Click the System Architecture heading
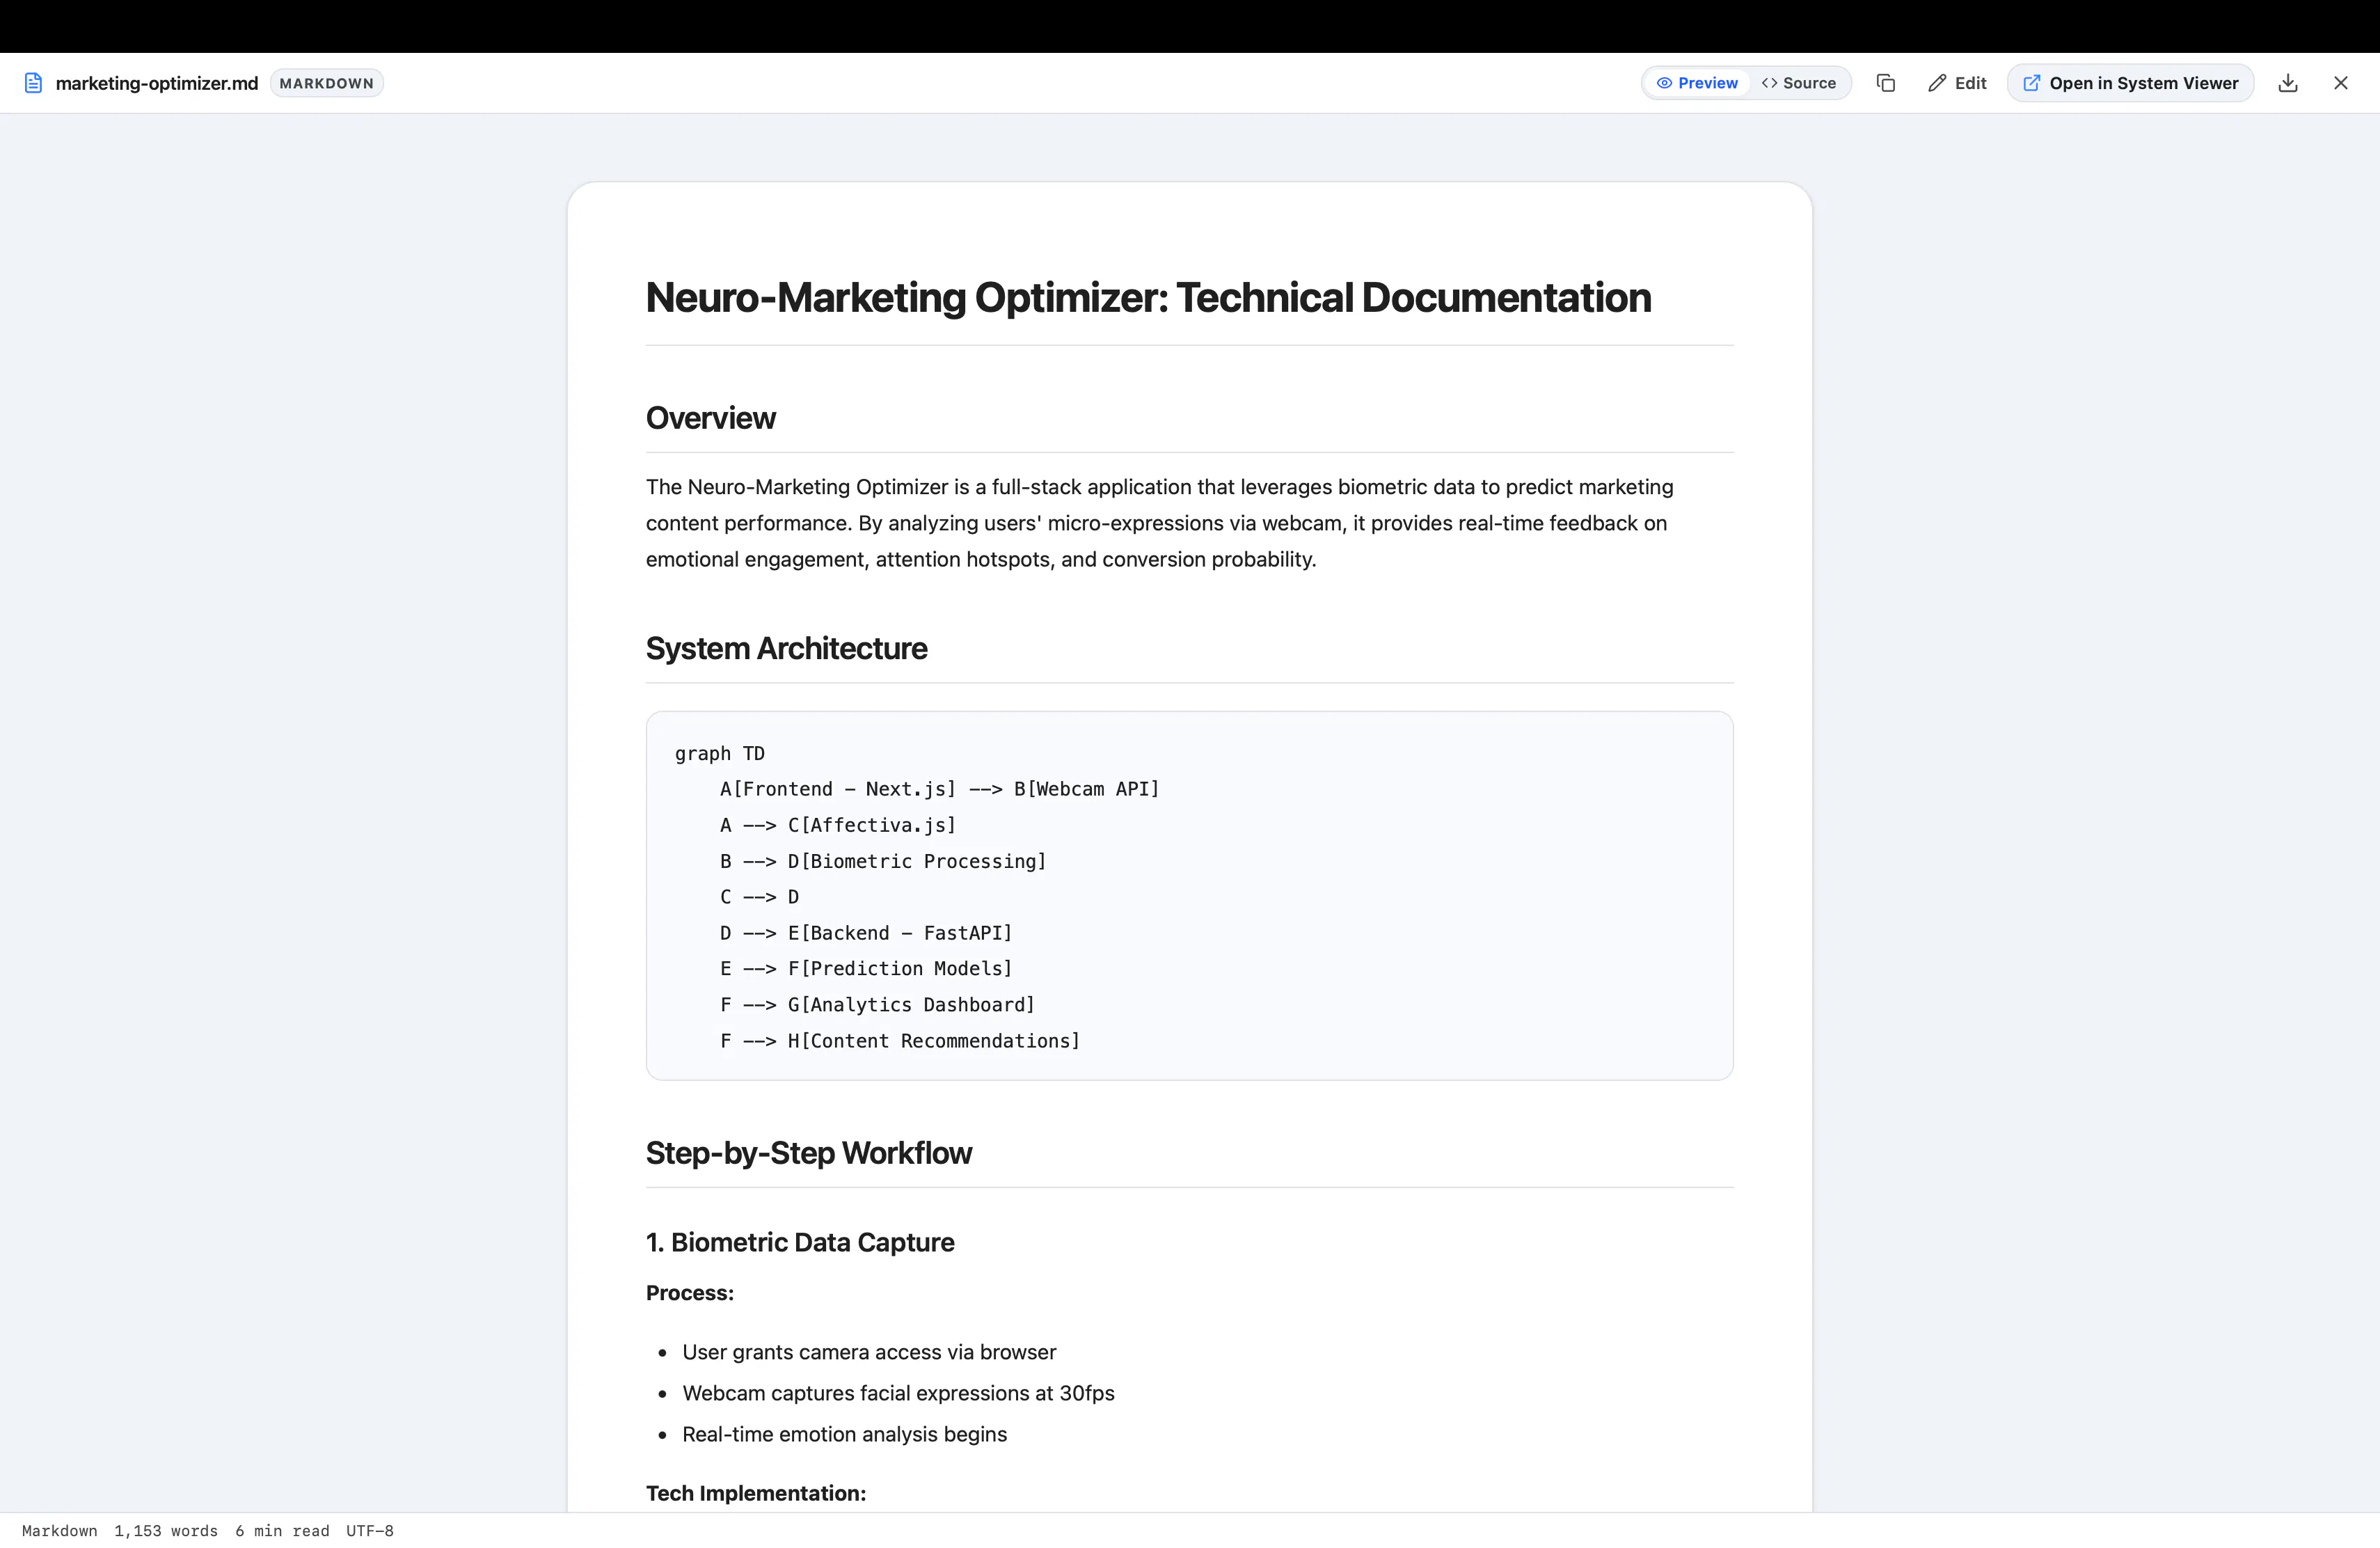This screenshot has width=2380, height=1548. (786, 649)
